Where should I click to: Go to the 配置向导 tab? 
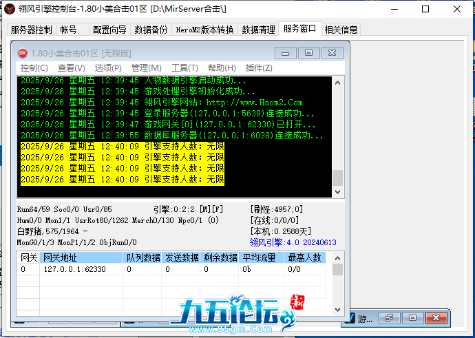click(109, 30)
